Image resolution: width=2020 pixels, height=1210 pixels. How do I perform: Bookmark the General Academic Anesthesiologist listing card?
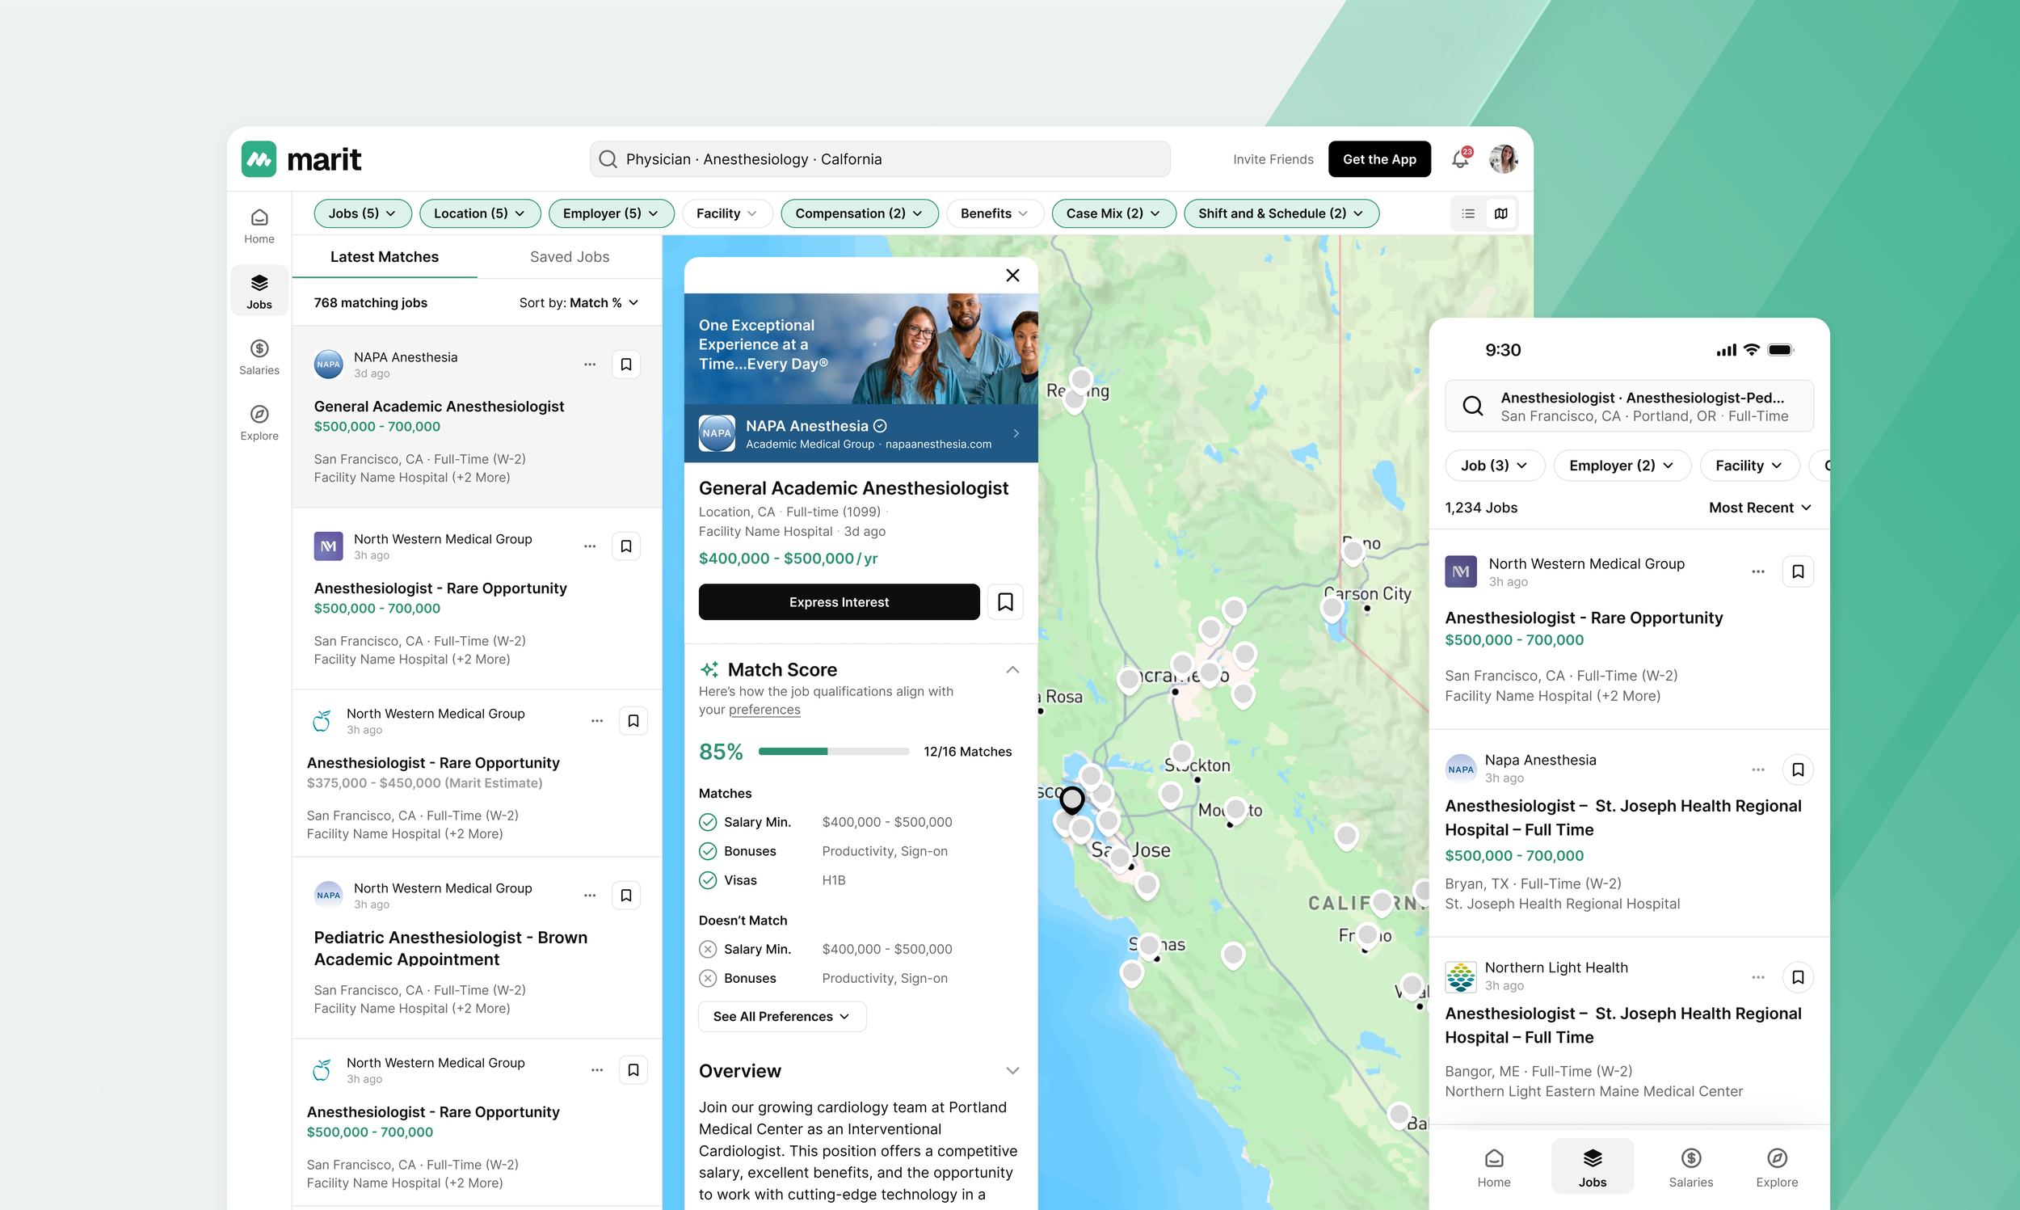point(626,365)
